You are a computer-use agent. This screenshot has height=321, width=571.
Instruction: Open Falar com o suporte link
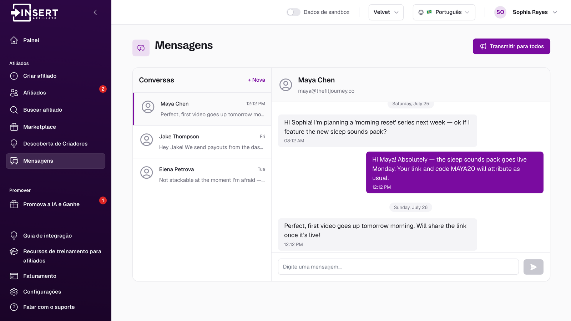(x=56, y=307)
